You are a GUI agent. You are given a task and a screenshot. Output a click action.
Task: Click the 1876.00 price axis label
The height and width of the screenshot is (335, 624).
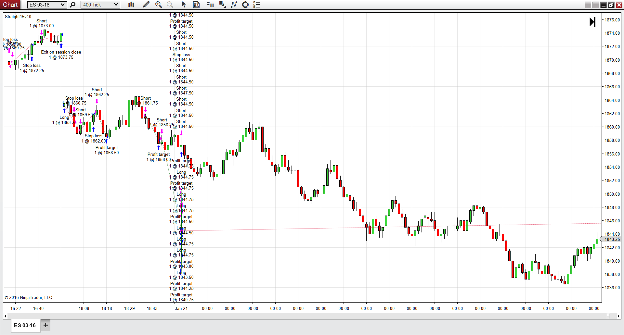click(x=612, y=20)
